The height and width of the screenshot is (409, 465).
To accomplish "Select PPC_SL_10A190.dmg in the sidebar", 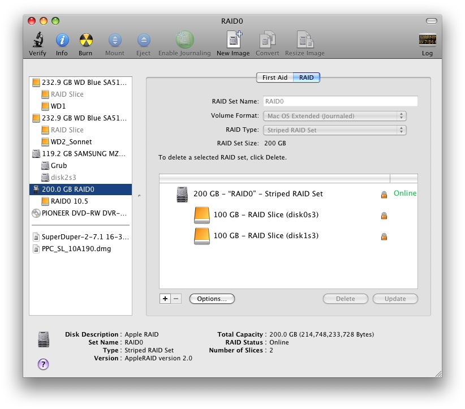I will [76, 249].
